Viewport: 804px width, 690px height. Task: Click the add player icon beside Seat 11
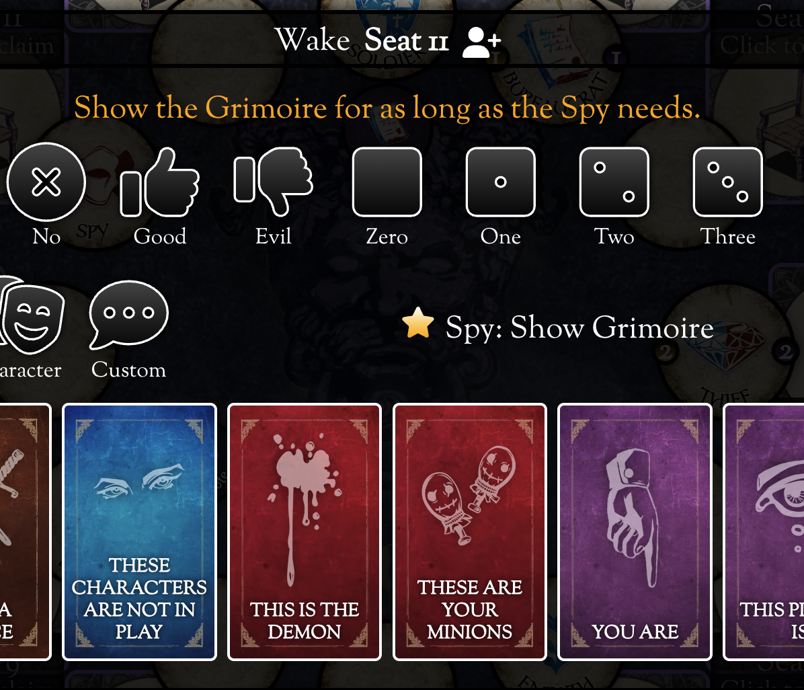(481, 42)
